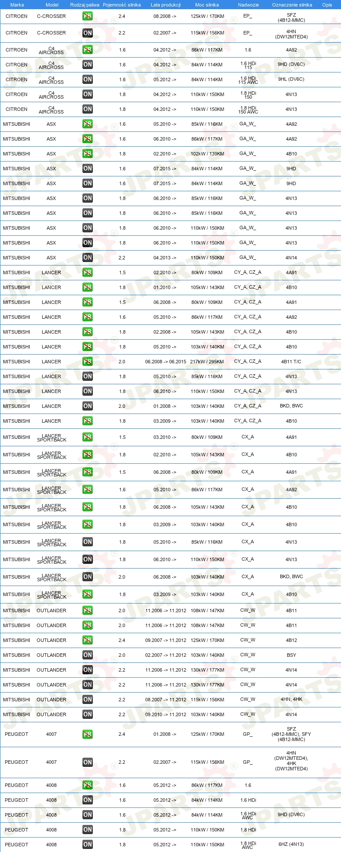The width and height of the screenshot is (341, 852).
Task: Click the ON icon in Outlander 09.2010 row
Action: coord(88,714)
